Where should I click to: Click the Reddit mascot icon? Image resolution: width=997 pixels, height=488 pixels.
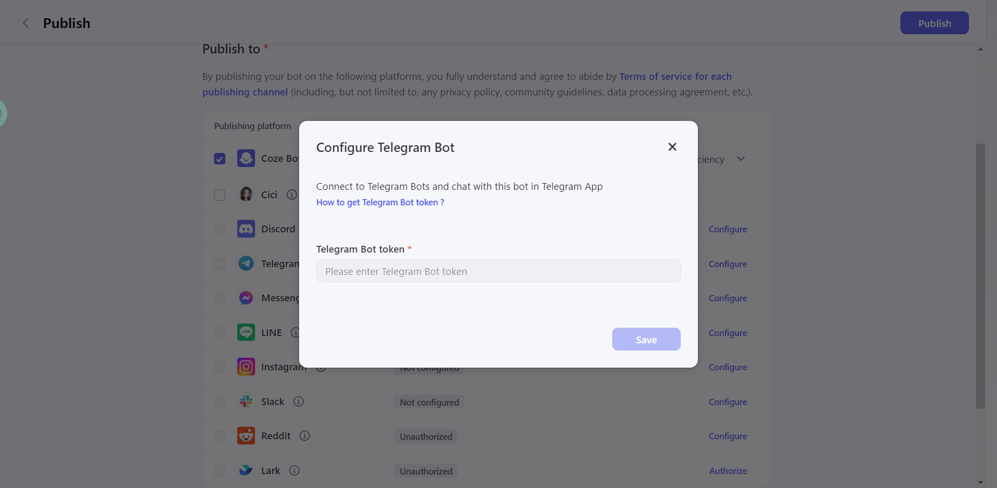click(x=246, y=436)
